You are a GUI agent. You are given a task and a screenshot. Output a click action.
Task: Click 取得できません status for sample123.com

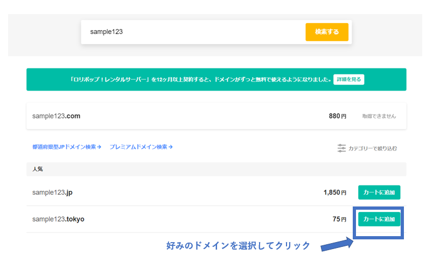379,116
